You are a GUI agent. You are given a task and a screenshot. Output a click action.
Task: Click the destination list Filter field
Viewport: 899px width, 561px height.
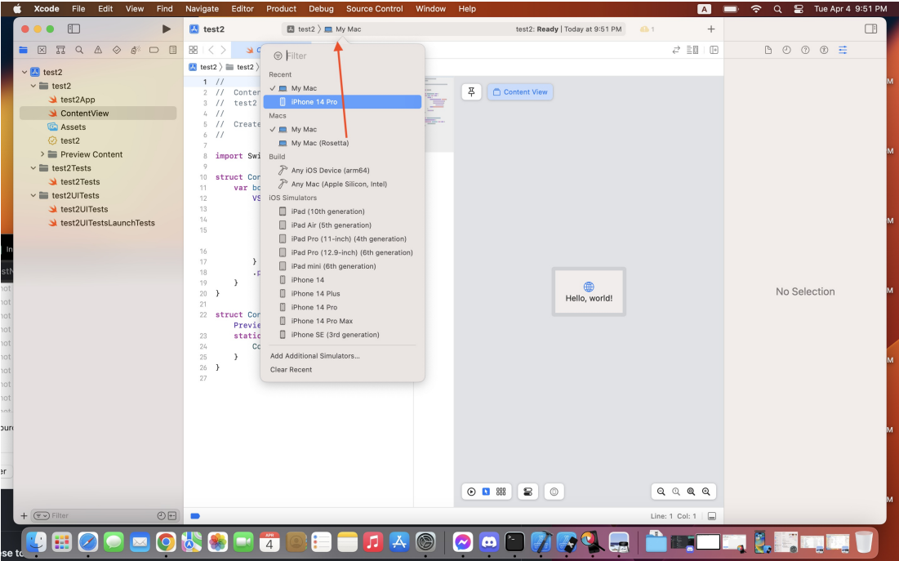click(342, 56)
